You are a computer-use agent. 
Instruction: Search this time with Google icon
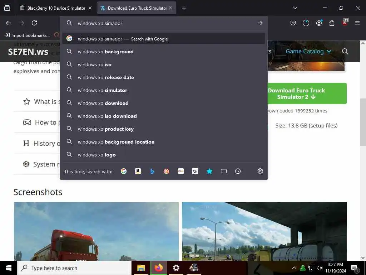pos(124,171)
